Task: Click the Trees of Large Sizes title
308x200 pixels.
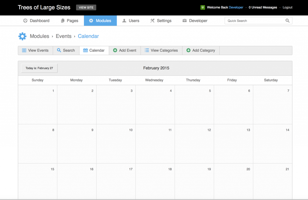Action: [x=44, y=8]
